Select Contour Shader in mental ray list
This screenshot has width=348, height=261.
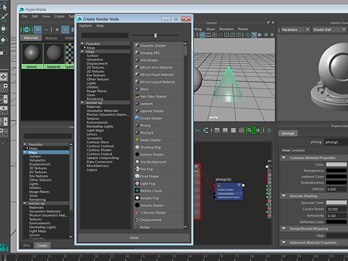pyautogui.click(x=99, y=150)
